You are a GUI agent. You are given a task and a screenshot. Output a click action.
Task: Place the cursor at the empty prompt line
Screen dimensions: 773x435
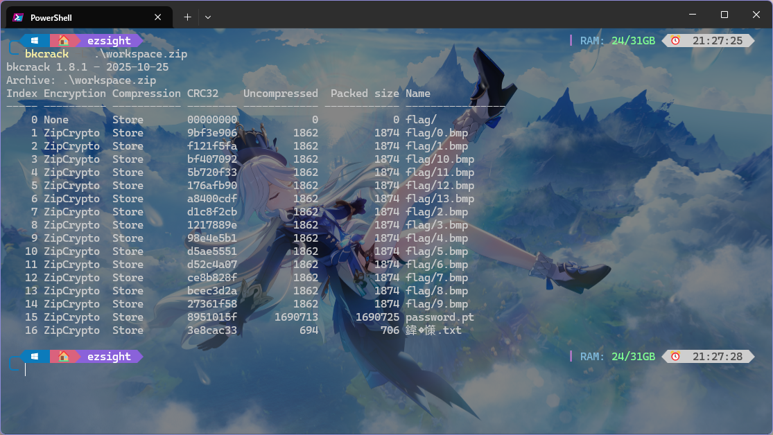(26, 370)
